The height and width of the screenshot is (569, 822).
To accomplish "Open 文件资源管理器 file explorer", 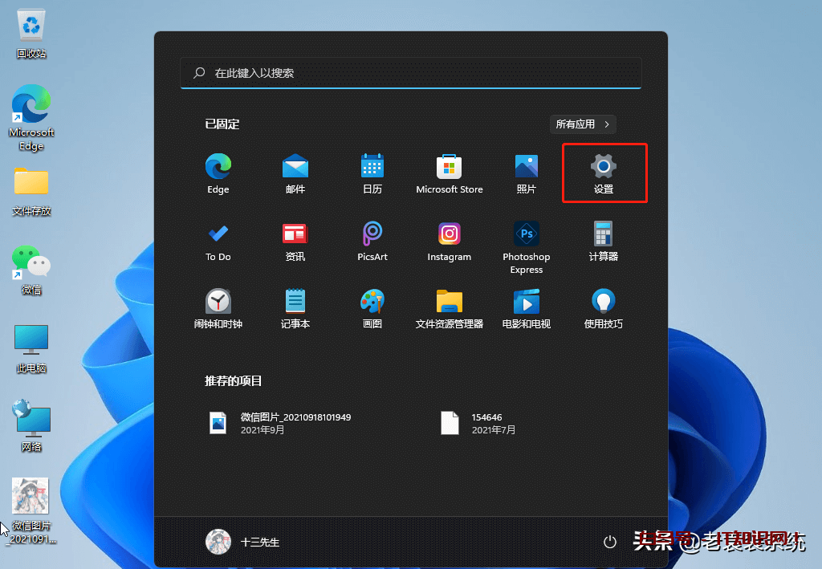I will point(450,309).
